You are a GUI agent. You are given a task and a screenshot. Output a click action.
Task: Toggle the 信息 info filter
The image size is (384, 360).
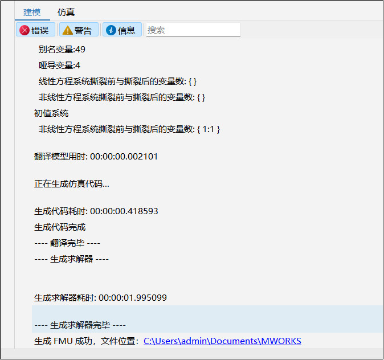(x=122, y=30)
